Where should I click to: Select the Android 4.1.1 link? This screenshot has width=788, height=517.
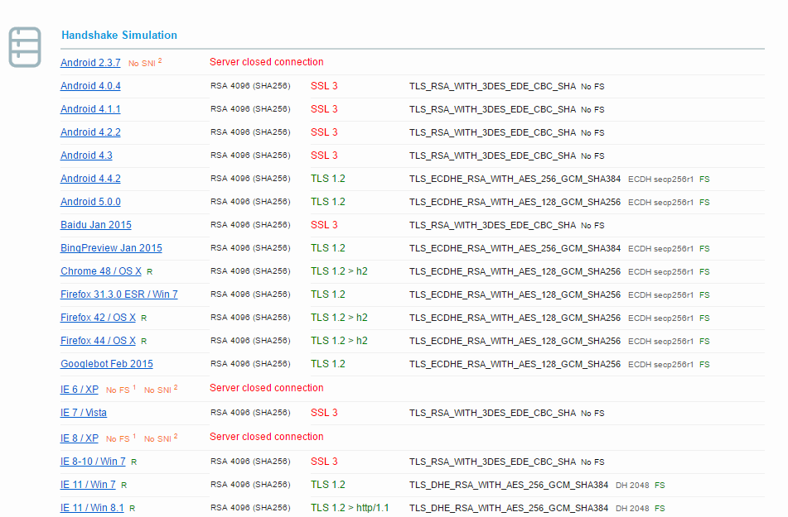[90, 109]
